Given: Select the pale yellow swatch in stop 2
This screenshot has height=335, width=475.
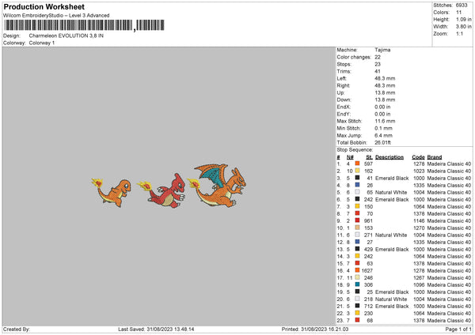Looking at the screenshot, I should 358,171.
